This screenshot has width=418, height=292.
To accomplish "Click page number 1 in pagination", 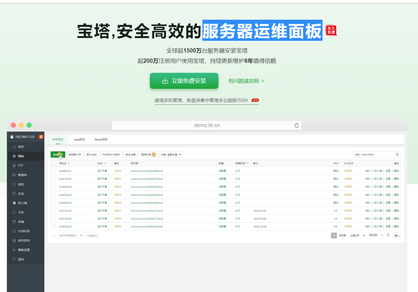I will pos(334,235).
